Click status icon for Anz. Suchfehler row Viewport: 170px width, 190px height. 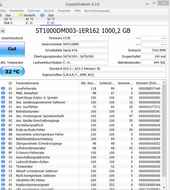coord(3,107)
